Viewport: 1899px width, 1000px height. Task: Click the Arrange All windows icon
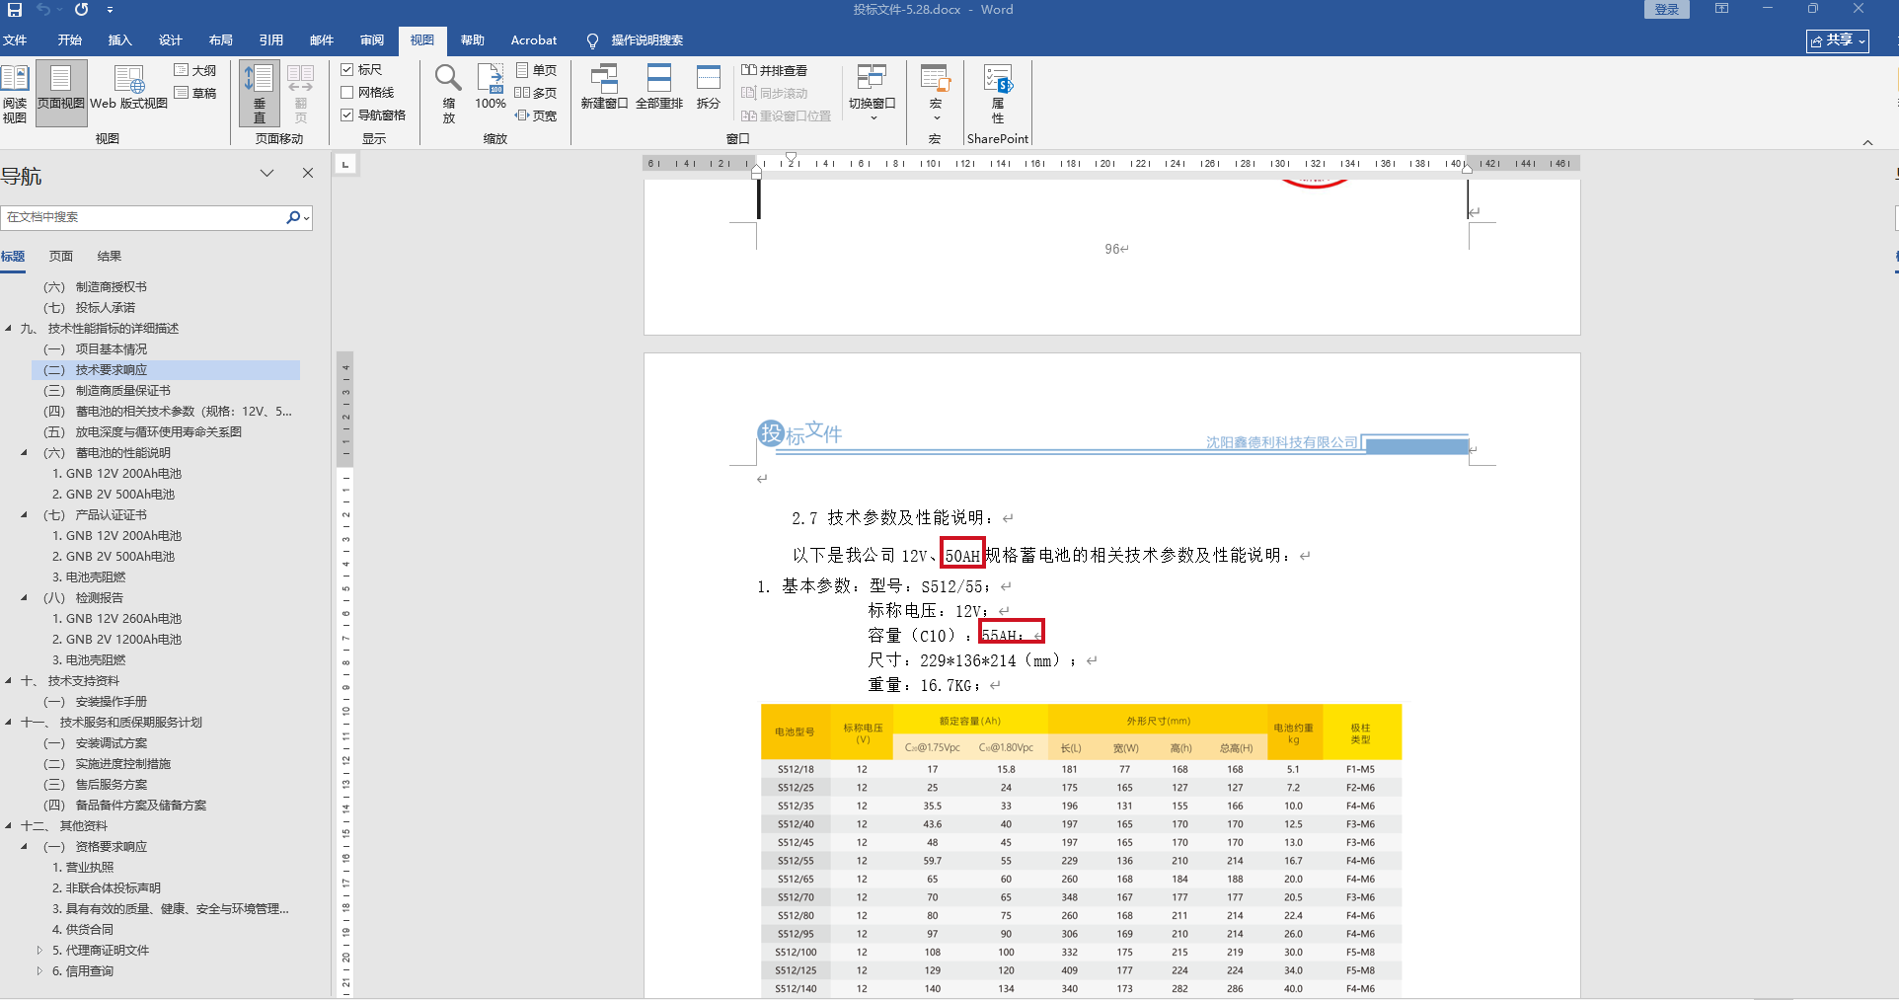[658, 87]
